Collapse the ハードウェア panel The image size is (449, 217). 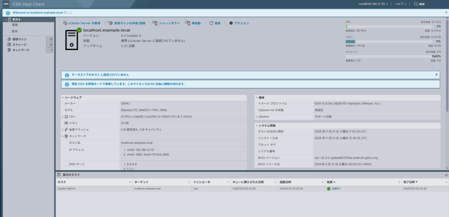click(x=62, y=98)
